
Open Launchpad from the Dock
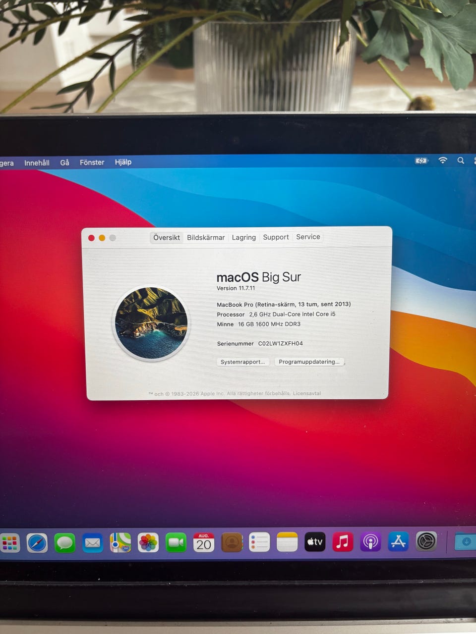pos(10,543)
